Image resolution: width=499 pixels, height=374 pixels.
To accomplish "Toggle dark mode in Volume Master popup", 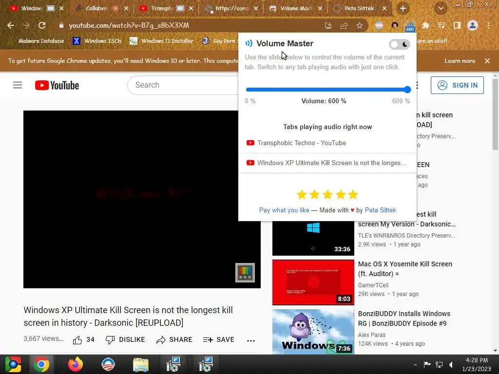I will coord(400,44).
